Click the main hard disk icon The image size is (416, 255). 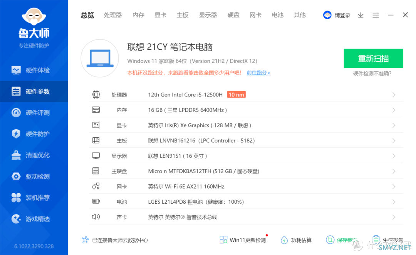tap(96, 171)
